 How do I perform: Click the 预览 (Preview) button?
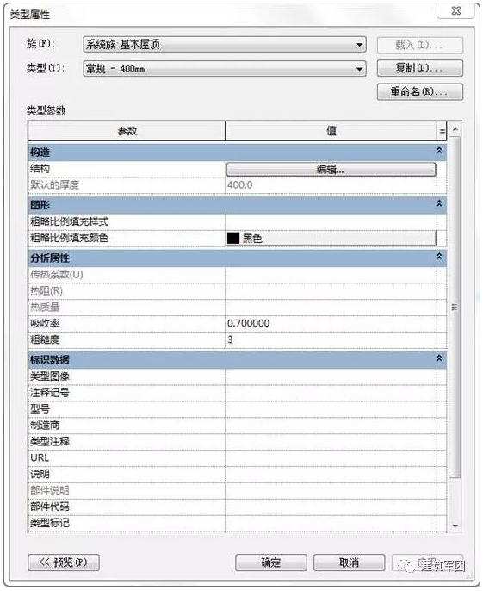point(64,563)
